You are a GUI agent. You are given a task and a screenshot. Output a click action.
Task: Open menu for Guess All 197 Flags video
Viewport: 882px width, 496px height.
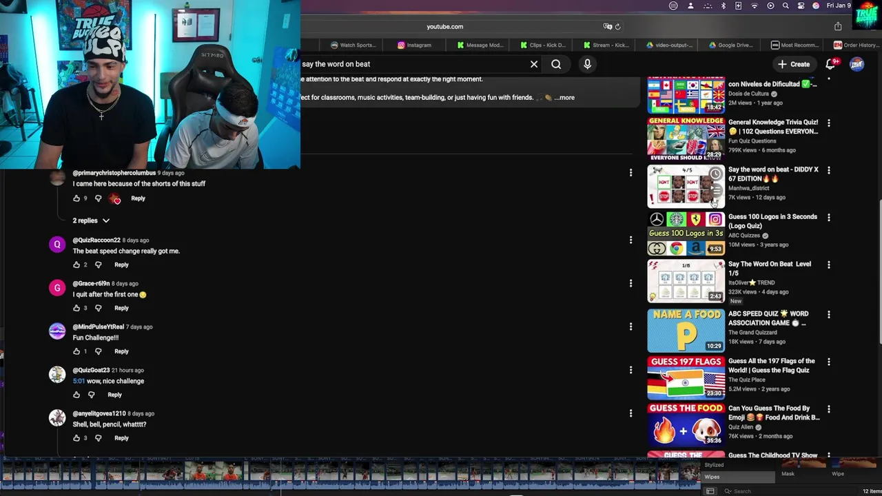click(x=828, y=362)
